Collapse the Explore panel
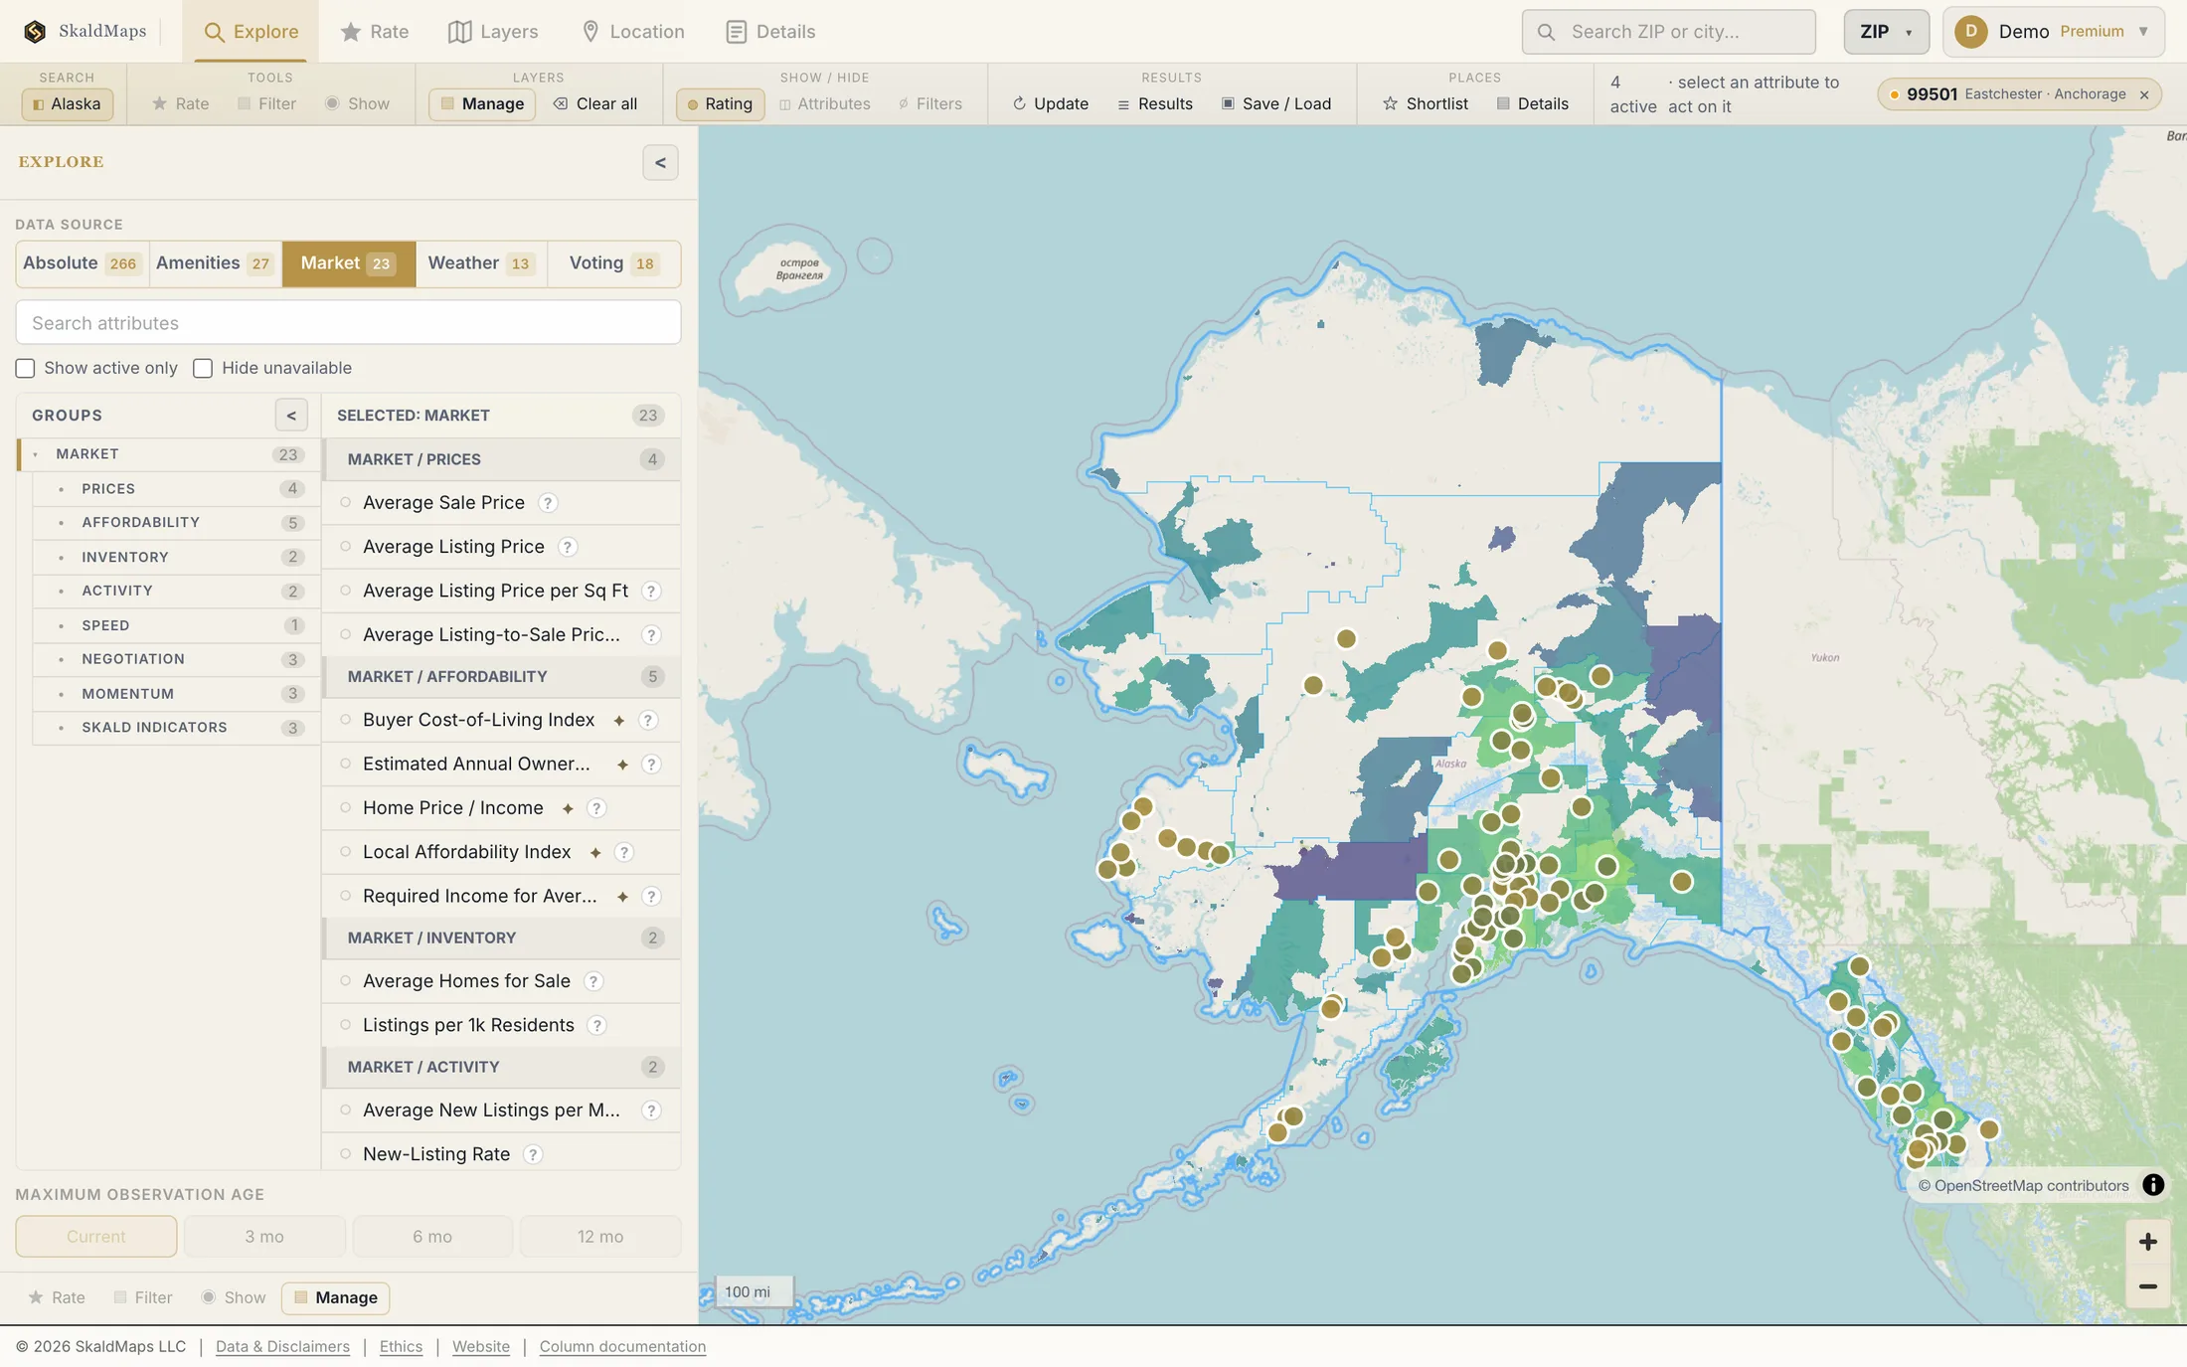This screenshot has height=1367, width=2187. [660, 163]
